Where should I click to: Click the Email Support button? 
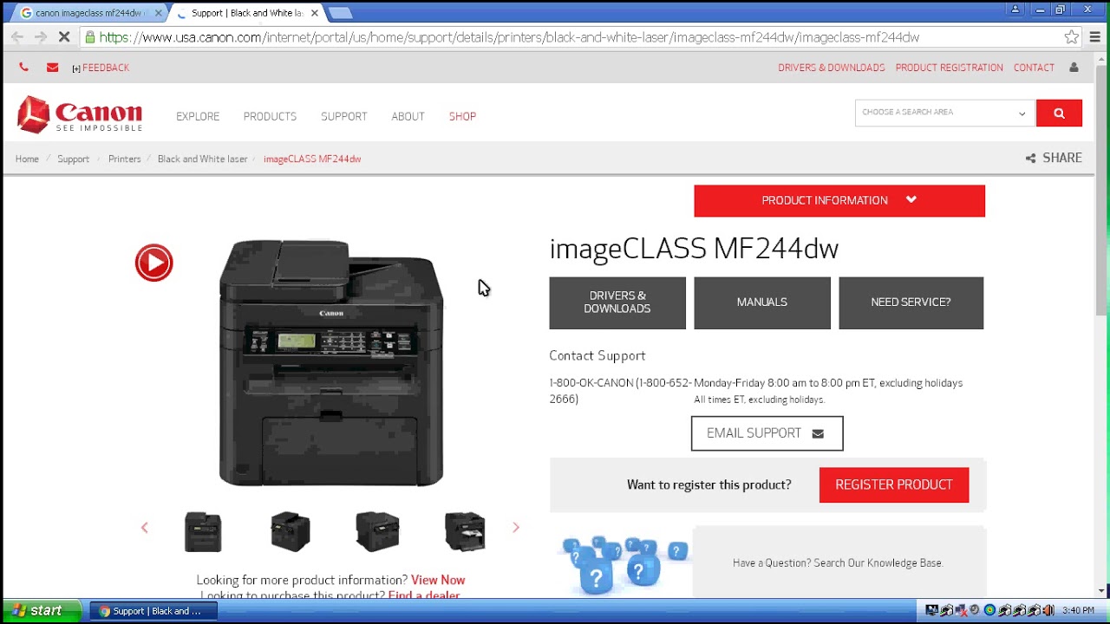click(x=767, y=433)
